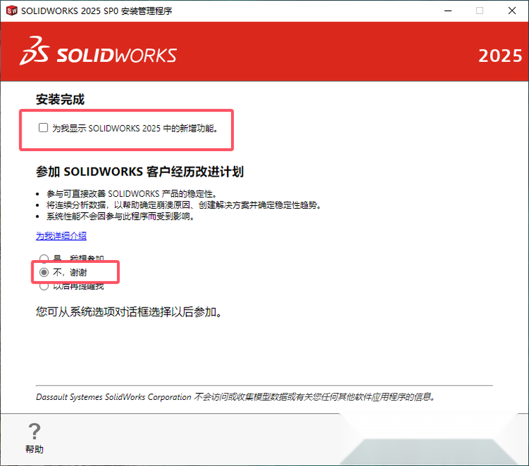Click the 参加 SOLIDWORKS 客户经历改进计划 heading
529x466 pixels.
click(x=140, y=172)
